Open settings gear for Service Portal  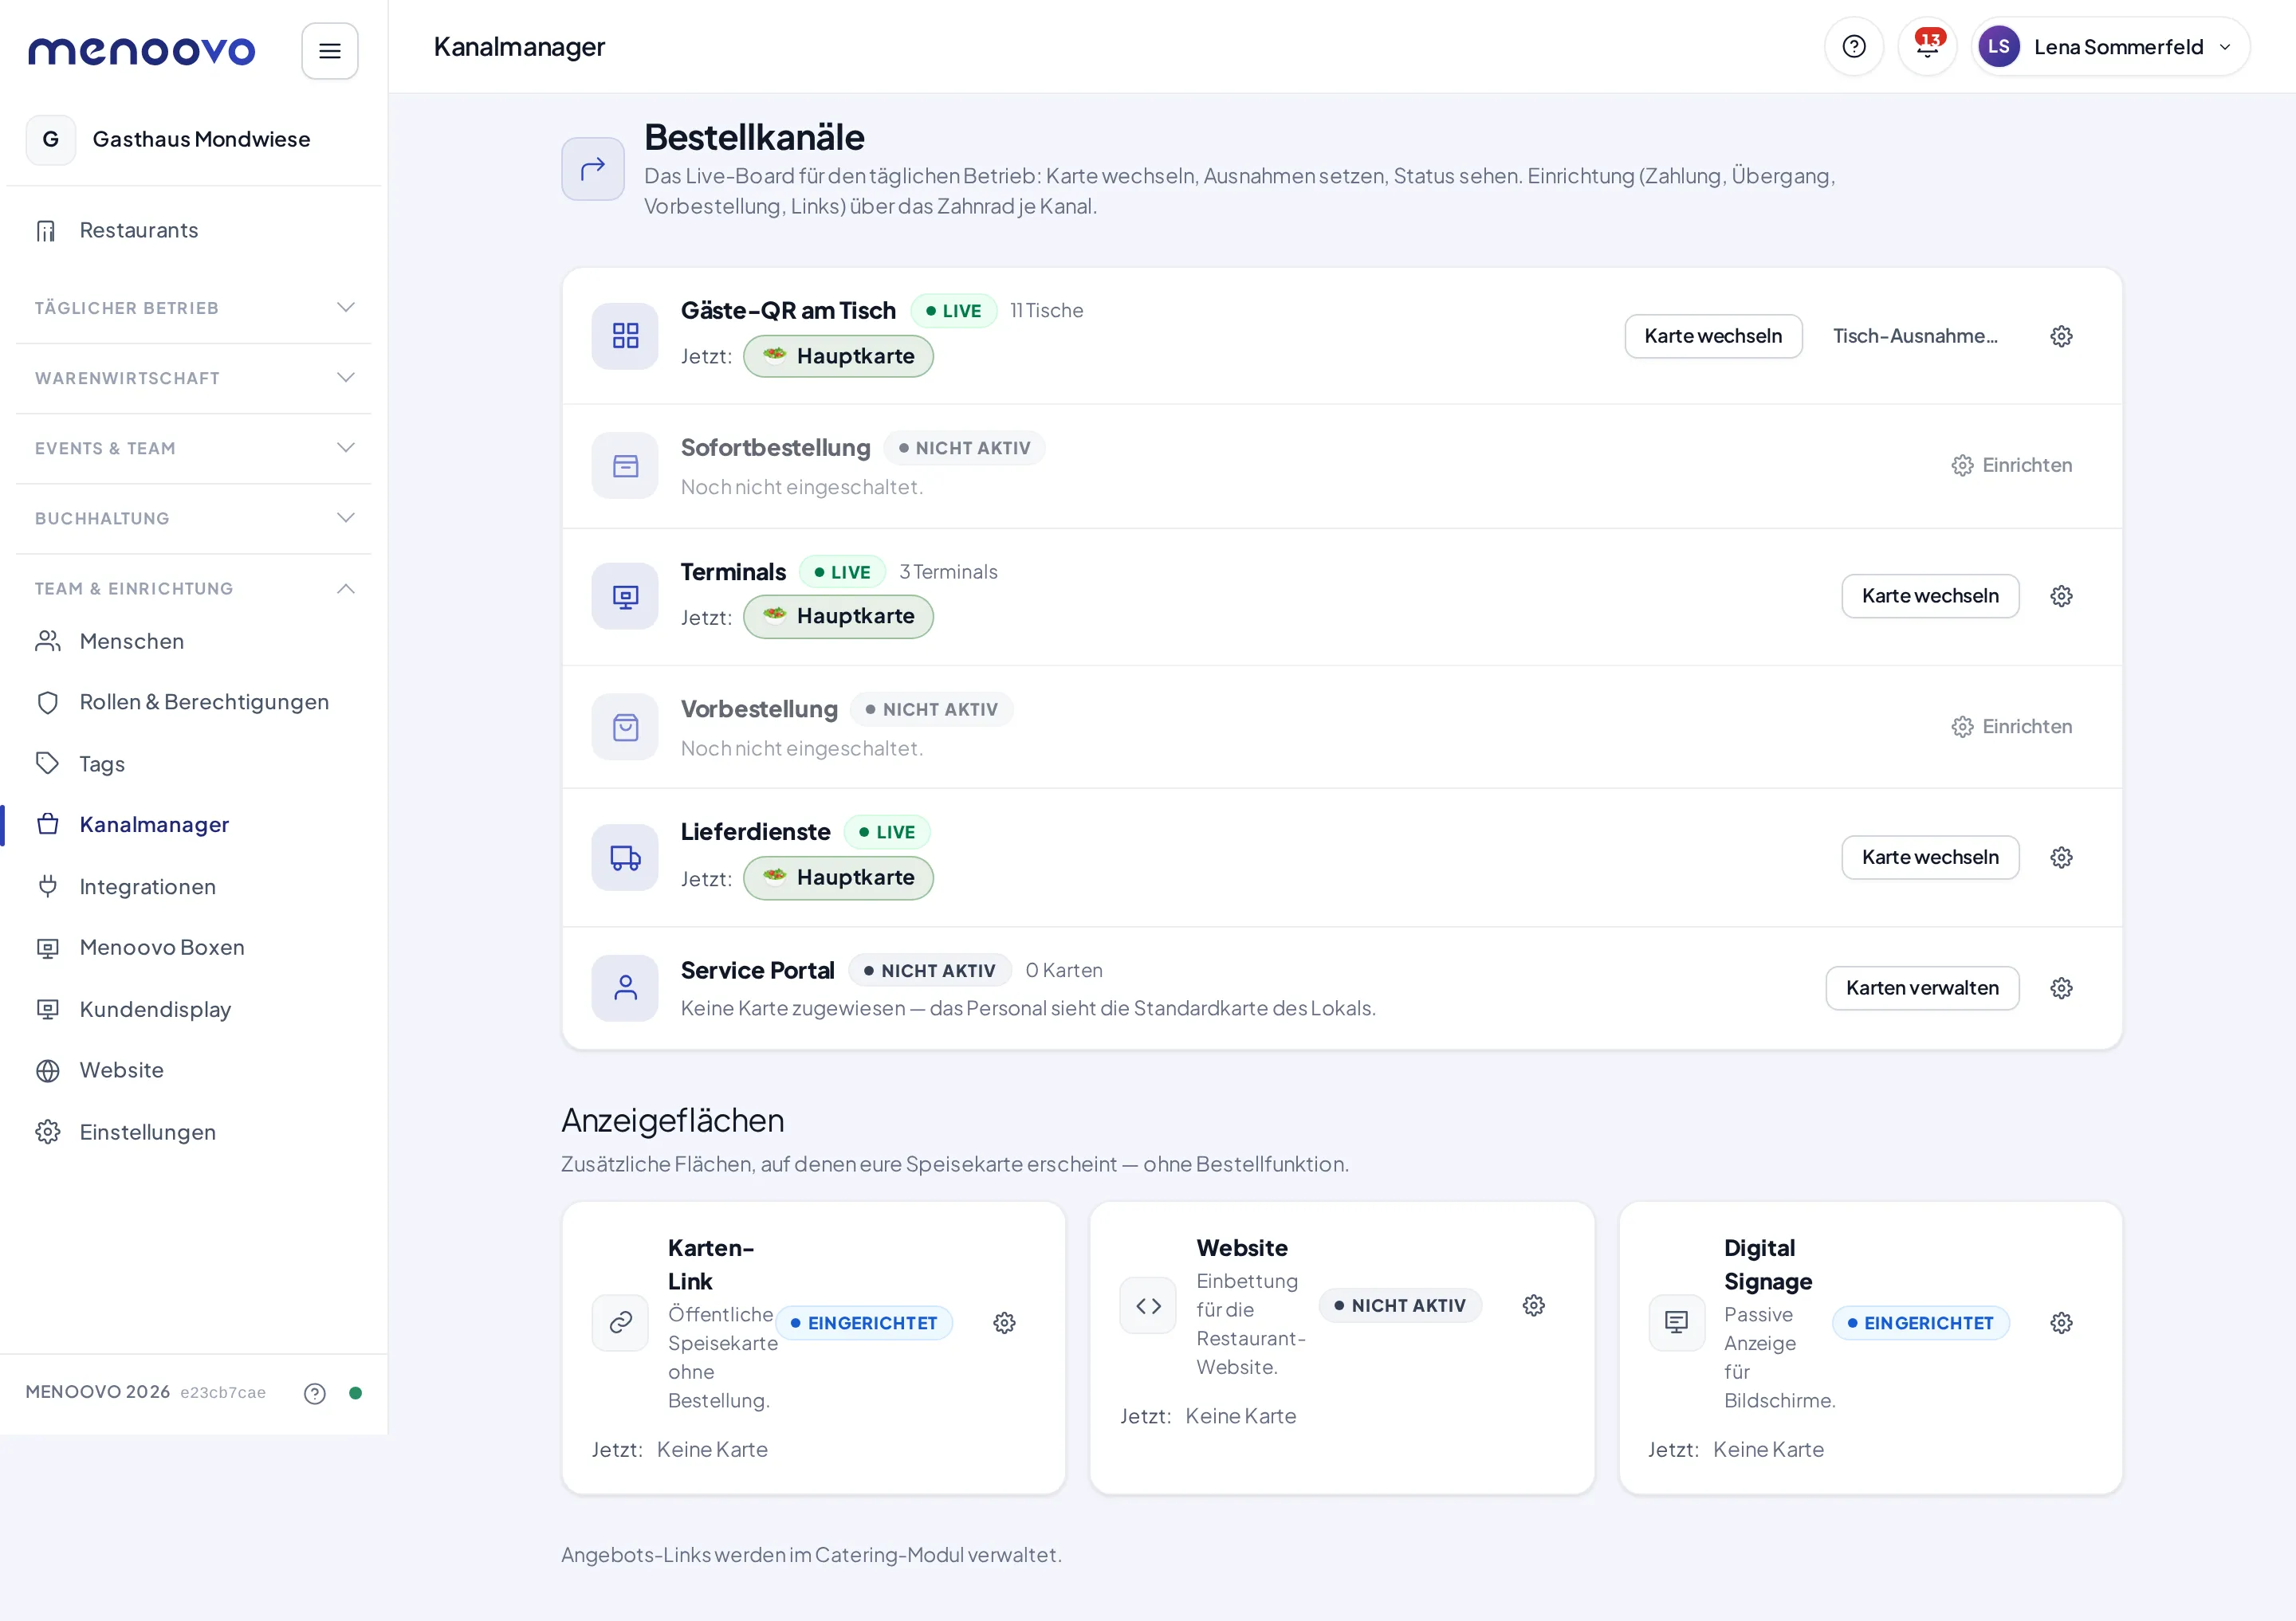tap(2061, 988)
